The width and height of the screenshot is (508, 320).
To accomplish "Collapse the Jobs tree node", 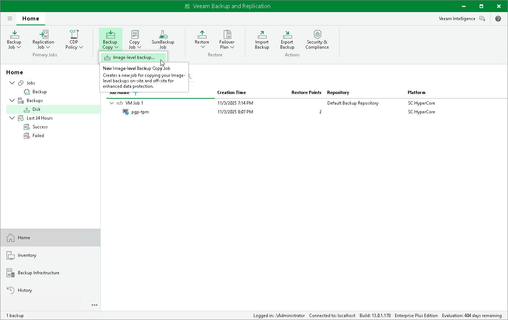I will click(x=12, y=83).
